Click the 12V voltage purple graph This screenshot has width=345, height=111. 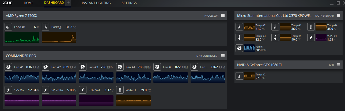pyautogui.click(x=22, y=100)
